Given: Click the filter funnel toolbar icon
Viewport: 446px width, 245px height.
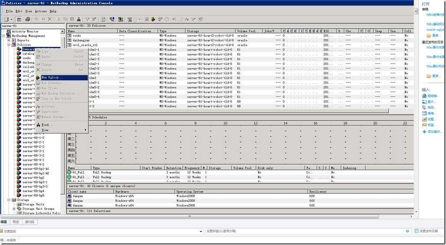Looking at the screenshot, I should coord(87,20).
